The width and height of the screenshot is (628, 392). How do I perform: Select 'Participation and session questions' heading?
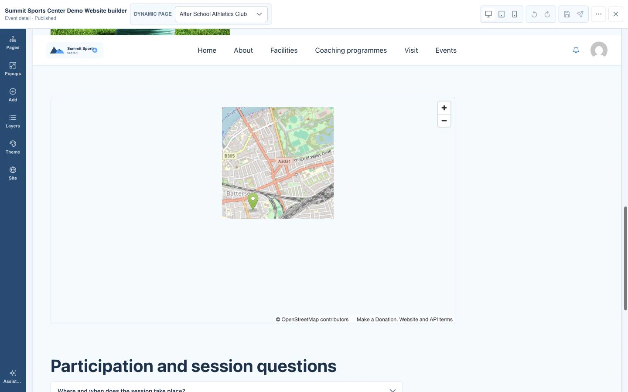click(194, 366)
